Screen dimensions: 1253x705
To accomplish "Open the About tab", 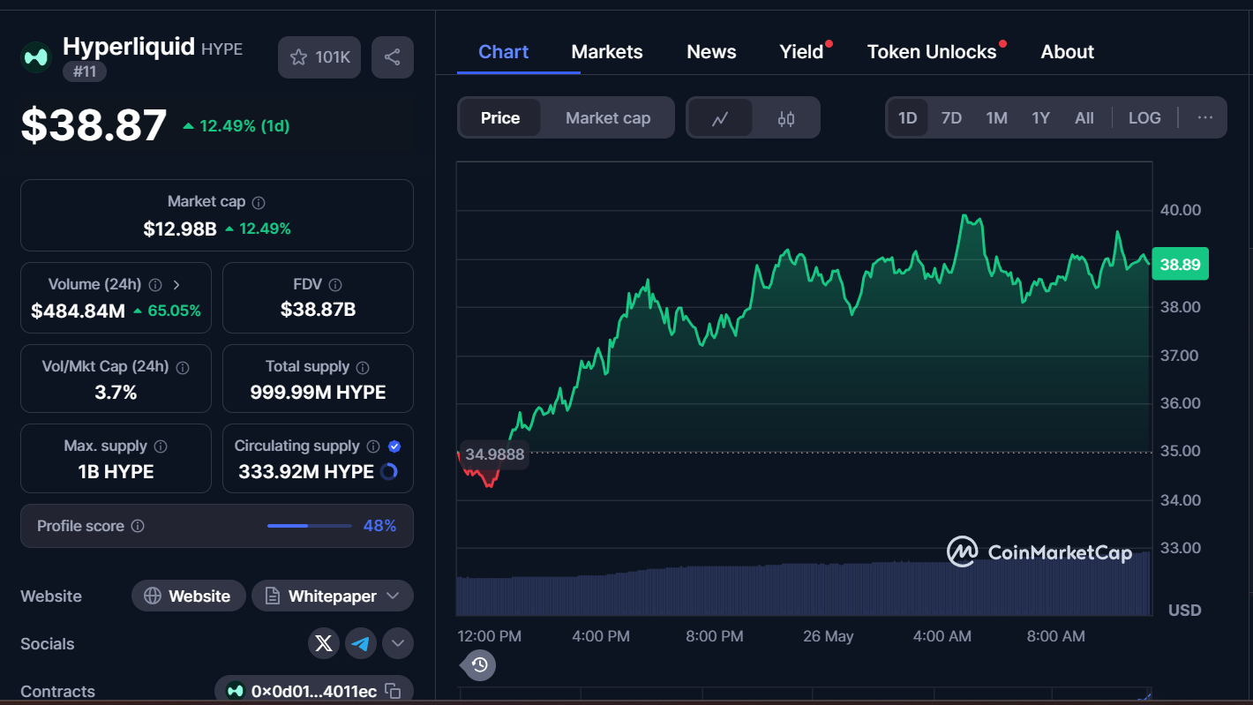I will tap(1067, 52).
